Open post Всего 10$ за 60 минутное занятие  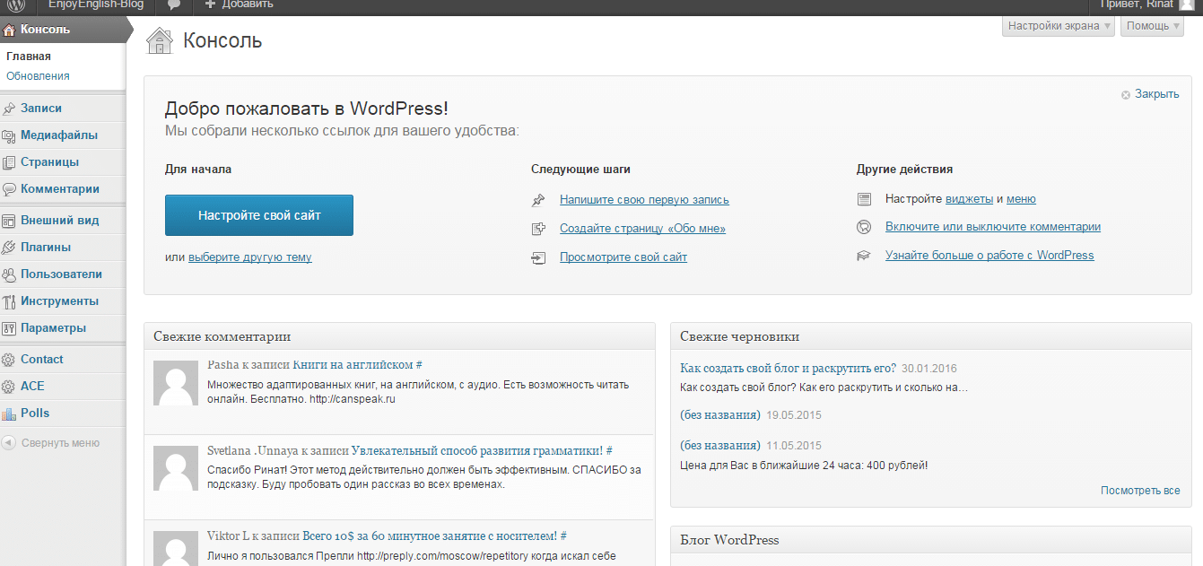430,536
